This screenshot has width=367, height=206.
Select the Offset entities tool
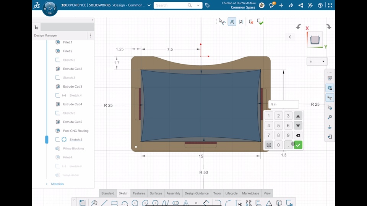[x=258, y=203]
